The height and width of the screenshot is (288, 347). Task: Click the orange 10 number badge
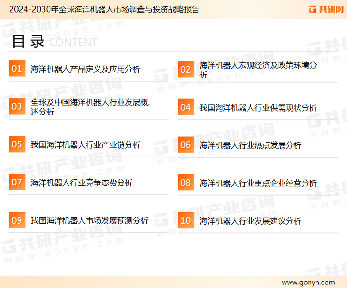pyautogui.click(x=186, y=220)
